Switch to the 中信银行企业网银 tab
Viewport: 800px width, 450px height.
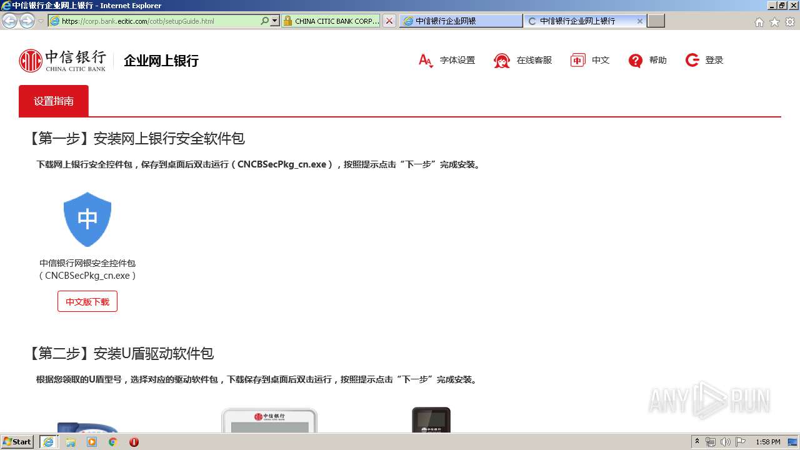461,21
